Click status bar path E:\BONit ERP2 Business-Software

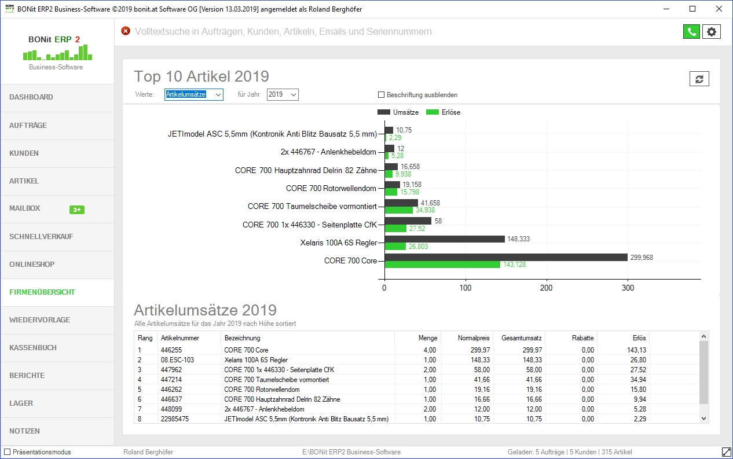coord(351,452)
